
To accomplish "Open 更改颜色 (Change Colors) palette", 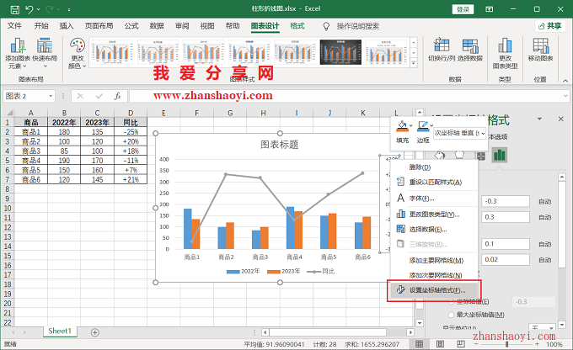I will pos(78,54).
